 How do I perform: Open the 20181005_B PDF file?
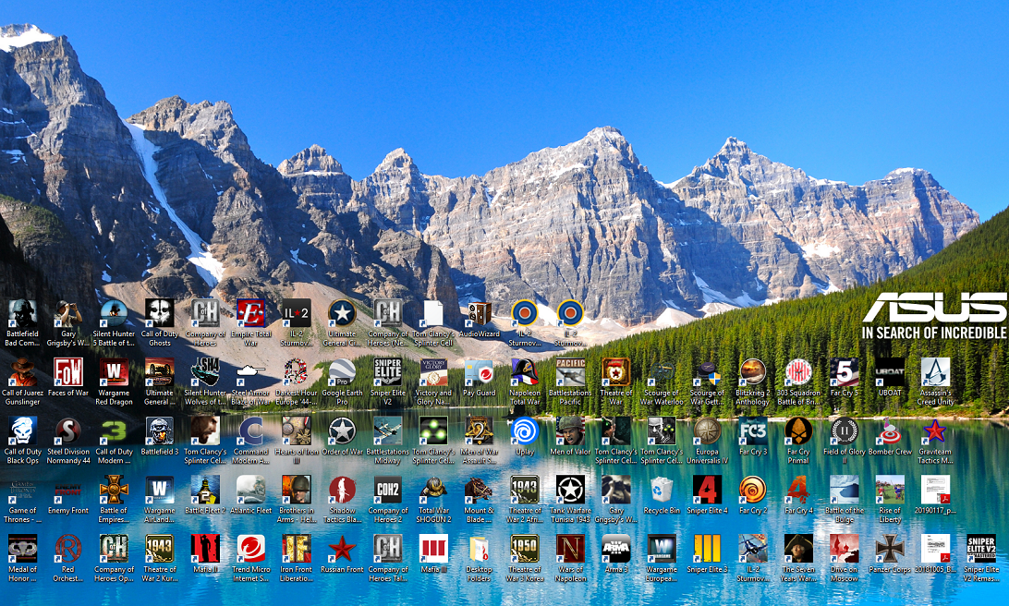click(935, 549)
